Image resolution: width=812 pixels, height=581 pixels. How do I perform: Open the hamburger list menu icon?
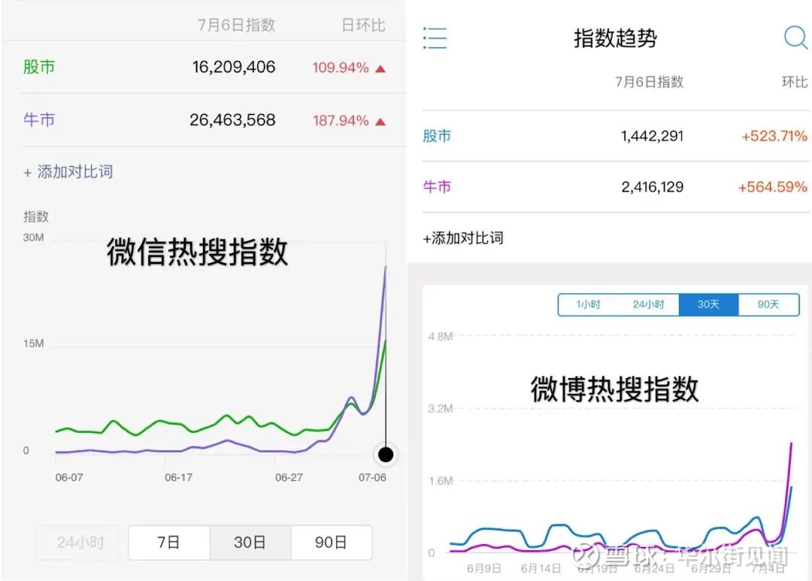(435, 38)
